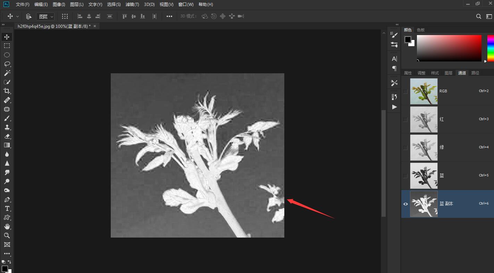The width and height of the screenshot is (494, 273).
Task: Select the Clone Stamp tool
Action: (7, 127)
